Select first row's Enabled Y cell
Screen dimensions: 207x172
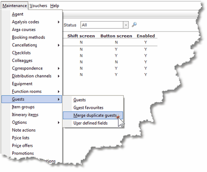(146, 42)
